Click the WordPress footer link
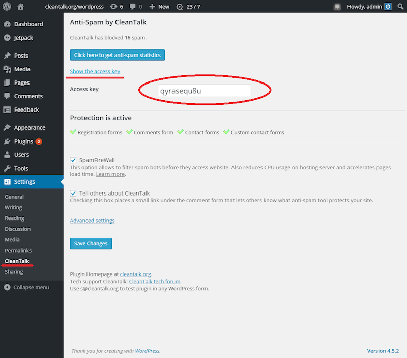This screenshot has height=358, width=407. [147, 351]
